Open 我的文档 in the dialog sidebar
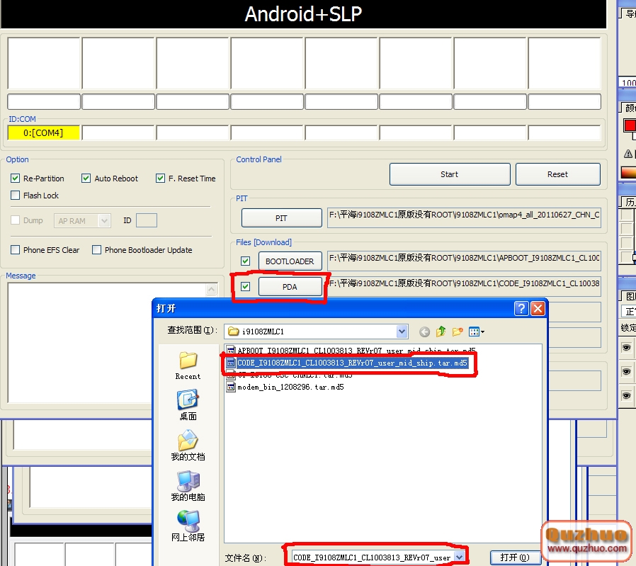 (188, 446)
